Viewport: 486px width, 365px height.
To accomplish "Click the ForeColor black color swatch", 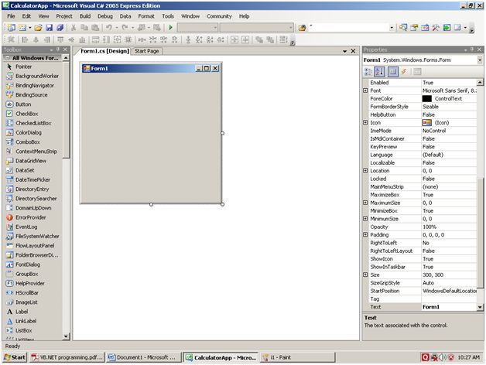I will [x=427, y=98].
